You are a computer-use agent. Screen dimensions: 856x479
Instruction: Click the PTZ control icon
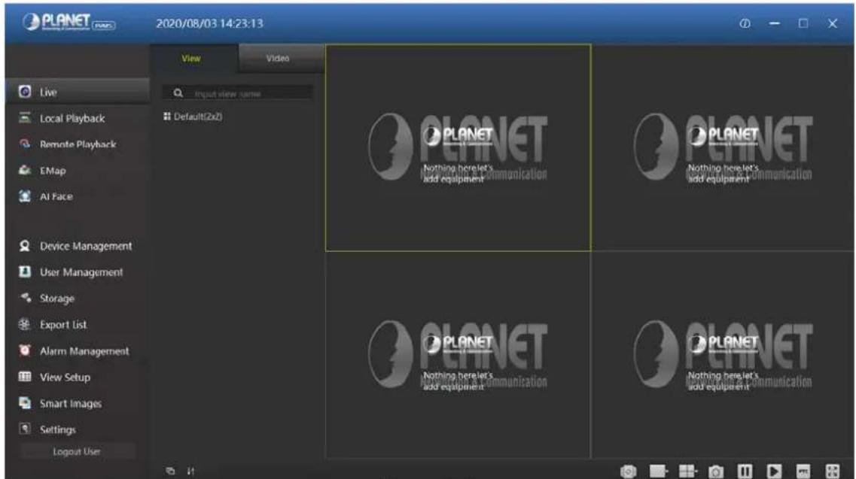click(x=803, y=471)
